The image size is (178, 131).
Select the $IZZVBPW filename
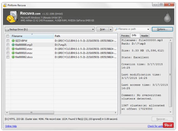(x=21, y=41)
